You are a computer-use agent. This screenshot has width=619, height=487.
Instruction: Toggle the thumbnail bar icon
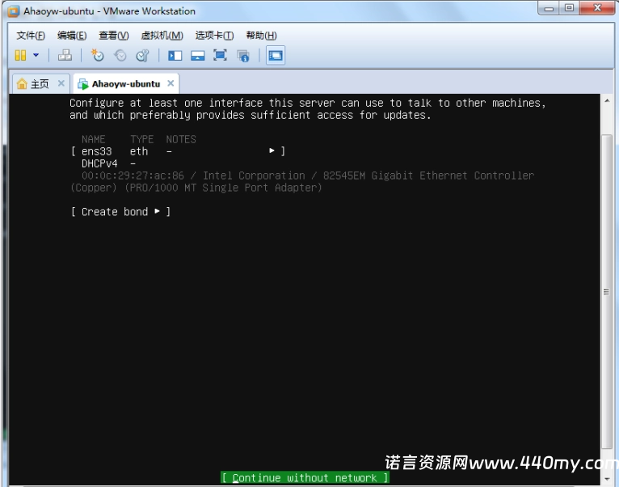click(x=197, y=55)
